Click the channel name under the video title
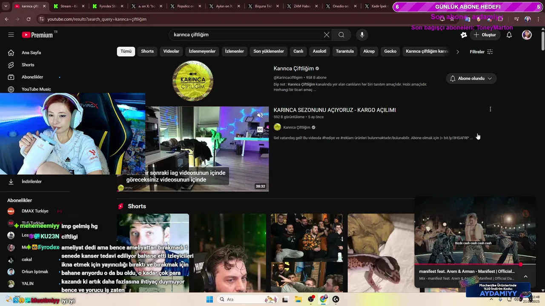This screenshot has width=545, height=306. click(297, 127)
